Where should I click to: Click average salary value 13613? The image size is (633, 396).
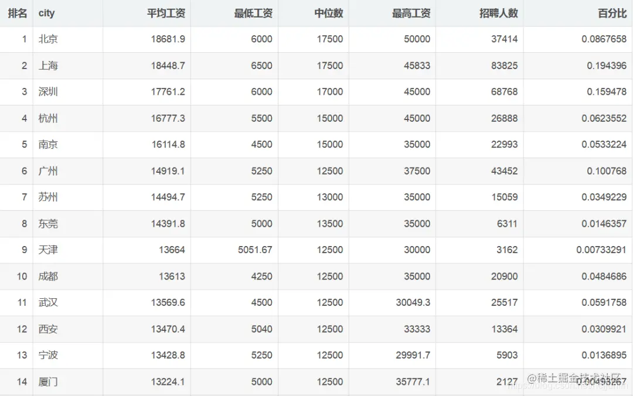pos(172,276)
